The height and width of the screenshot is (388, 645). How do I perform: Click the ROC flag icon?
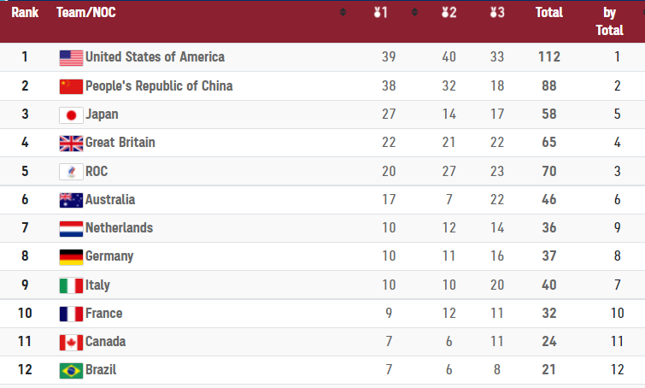[71, 171]
